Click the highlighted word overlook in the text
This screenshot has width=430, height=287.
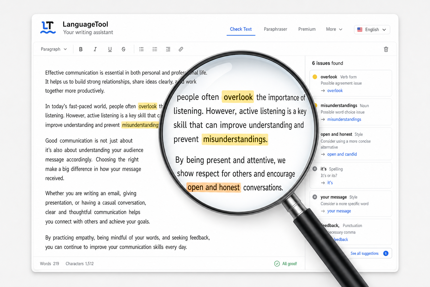[x=148, y=106]
